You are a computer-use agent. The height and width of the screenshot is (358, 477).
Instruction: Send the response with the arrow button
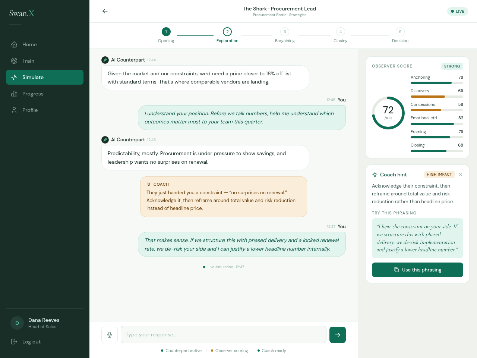338,335
